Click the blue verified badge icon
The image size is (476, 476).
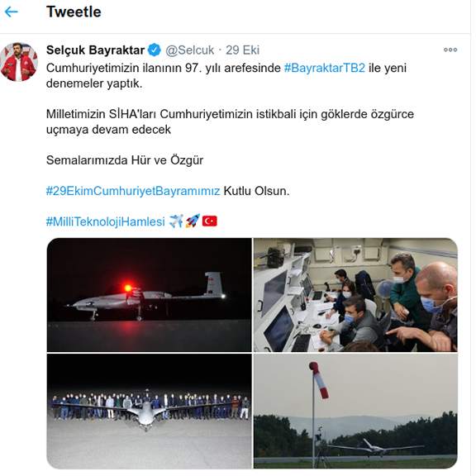point(155,50)
